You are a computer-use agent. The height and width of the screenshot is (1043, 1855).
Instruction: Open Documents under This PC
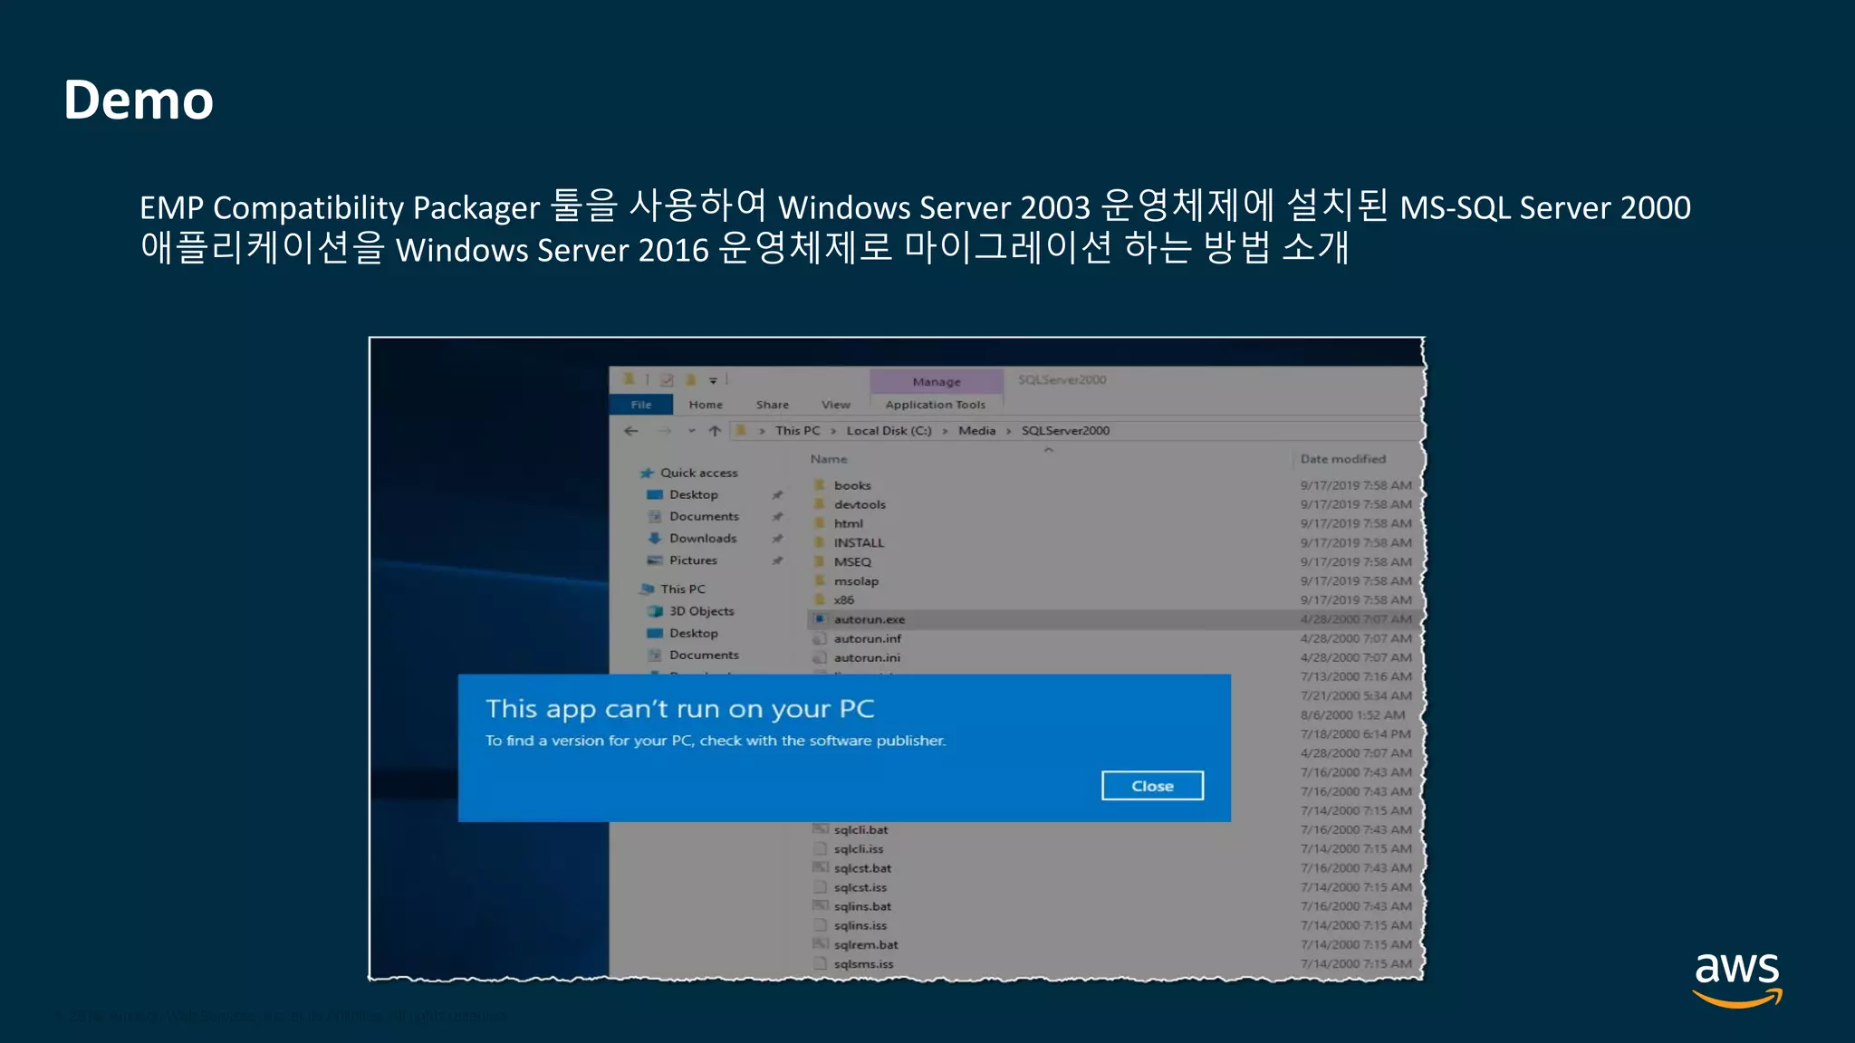704,655
